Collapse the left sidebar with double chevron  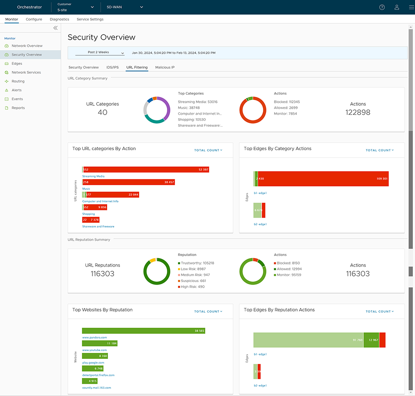tap(56, 28)
